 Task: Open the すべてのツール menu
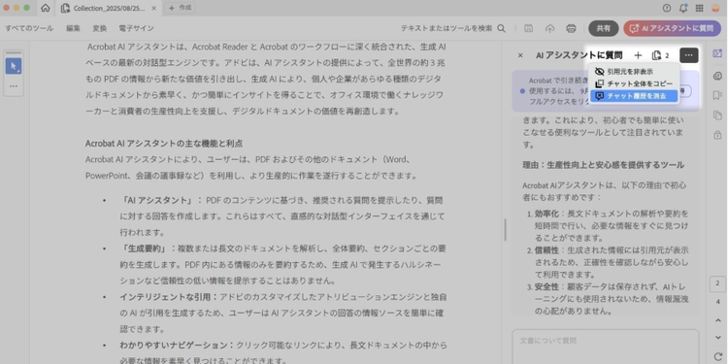pos(29,28)
